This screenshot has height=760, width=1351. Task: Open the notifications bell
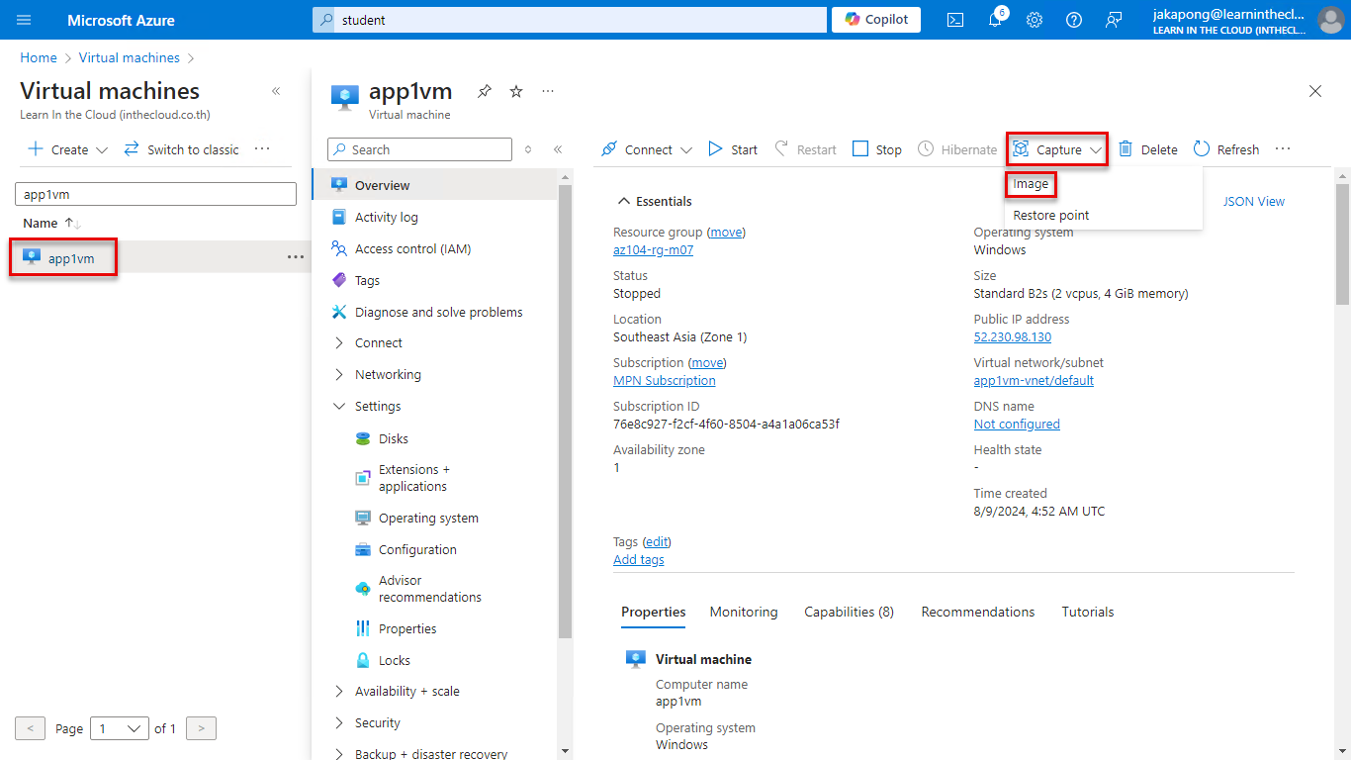[995, 20]
